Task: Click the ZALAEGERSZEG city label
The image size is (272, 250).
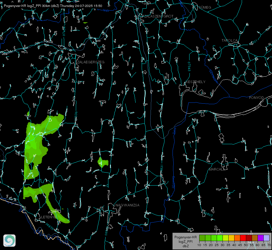Action: [91, 62]
